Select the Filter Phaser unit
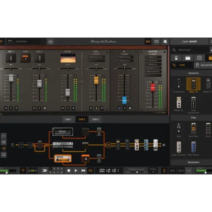This screenshot has height=212, width=212. point(193,147)
